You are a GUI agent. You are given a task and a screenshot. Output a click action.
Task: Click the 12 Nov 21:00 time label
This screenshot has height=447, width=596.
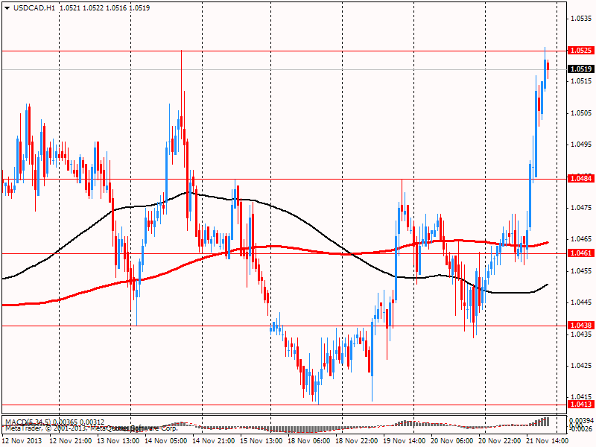[71, 441]
